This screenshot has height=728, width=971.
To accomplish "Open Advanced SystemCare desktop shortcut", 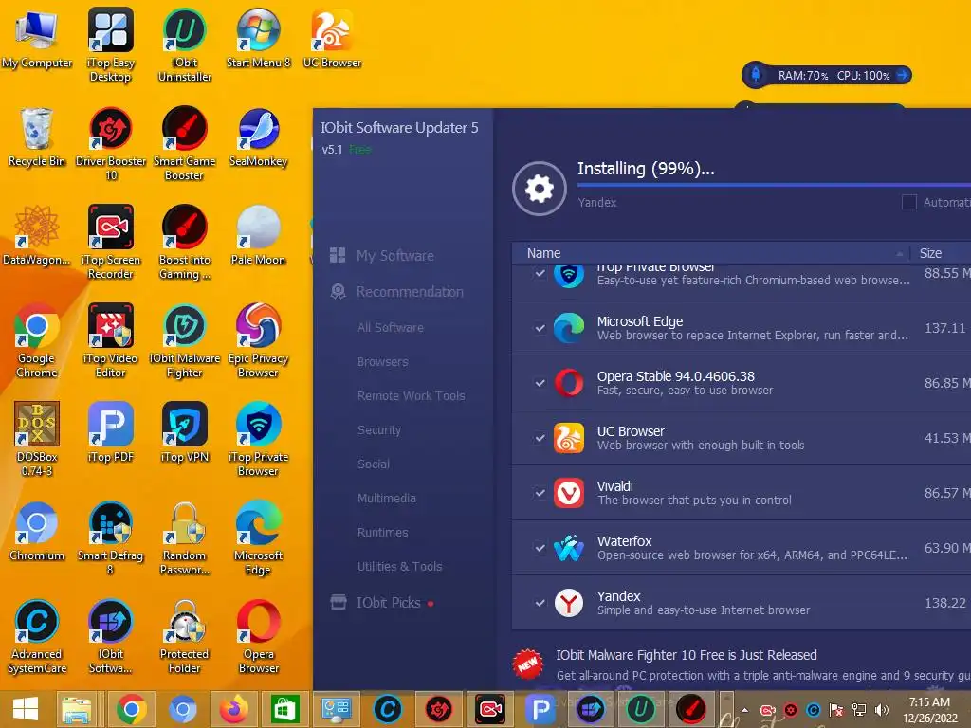I will click(37, 636).
